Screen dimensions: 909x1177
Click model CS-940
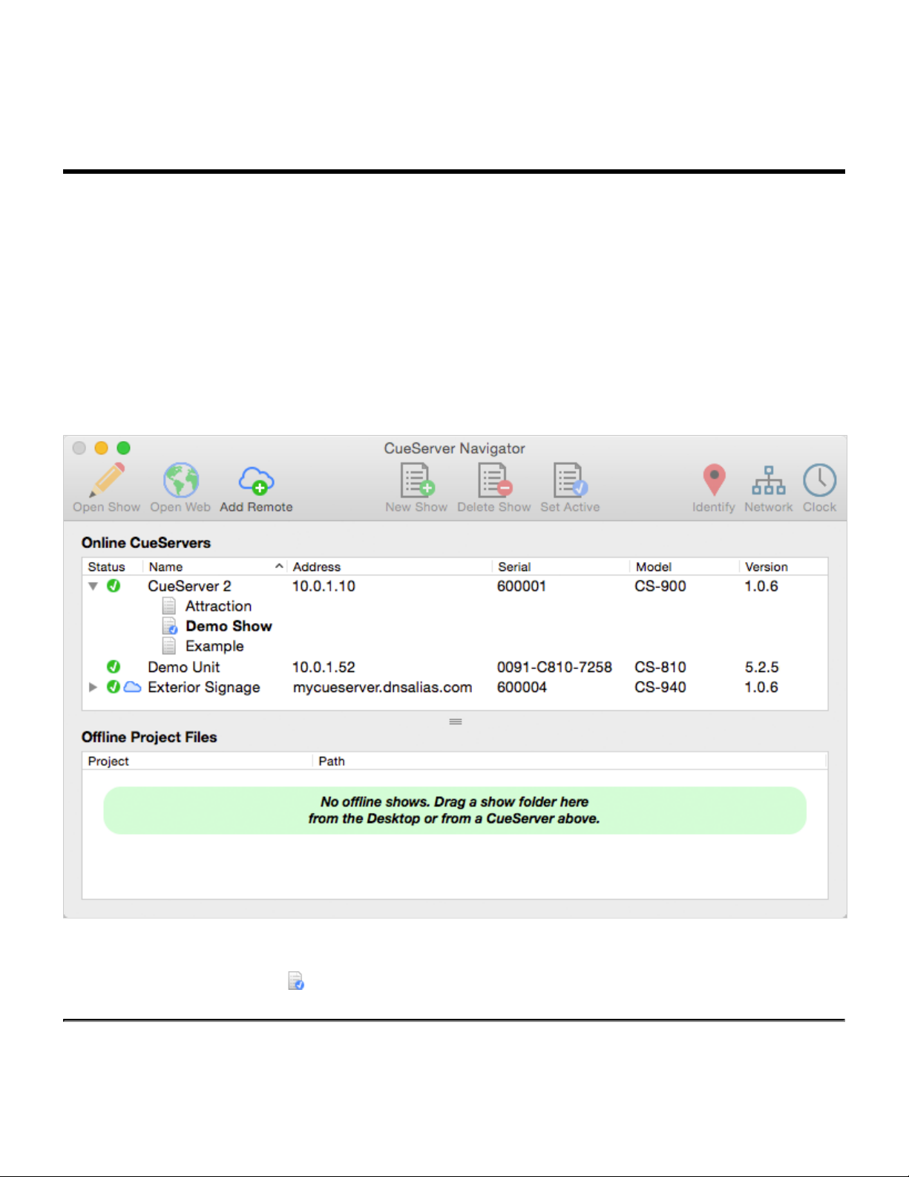click(660, 687)
